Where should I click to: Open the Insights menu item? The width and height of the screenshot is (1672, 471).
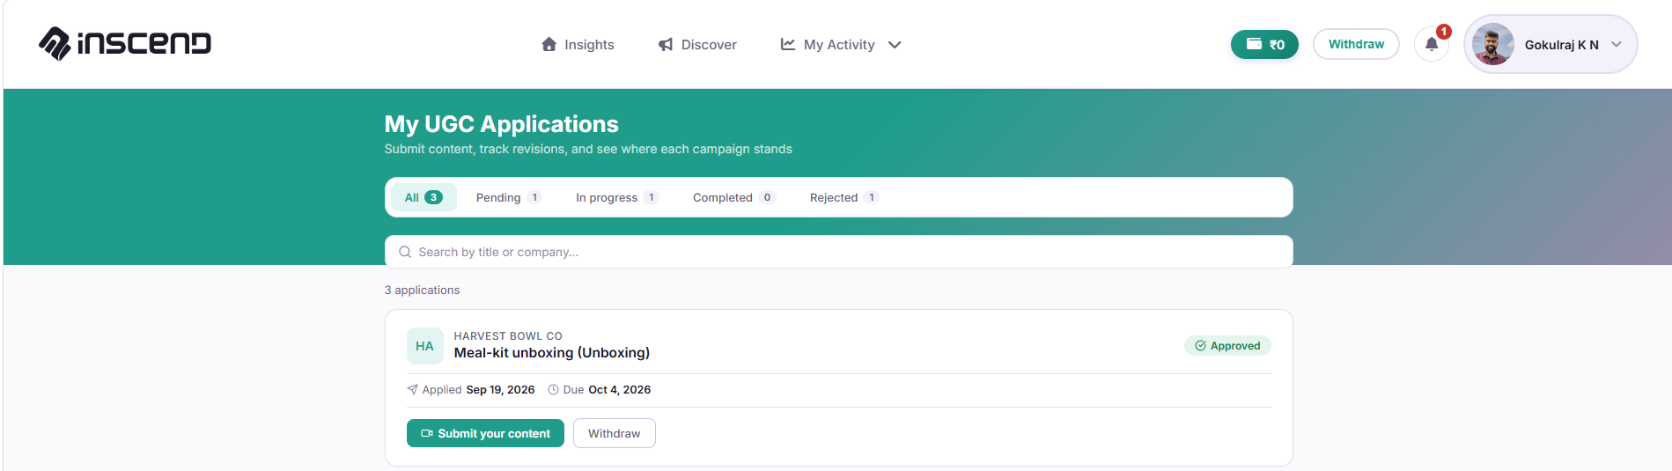[578, 44]
